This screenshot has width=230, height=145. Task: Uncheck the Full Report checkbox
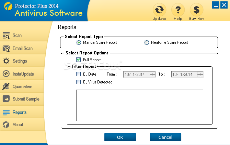(x=79, y=60)
